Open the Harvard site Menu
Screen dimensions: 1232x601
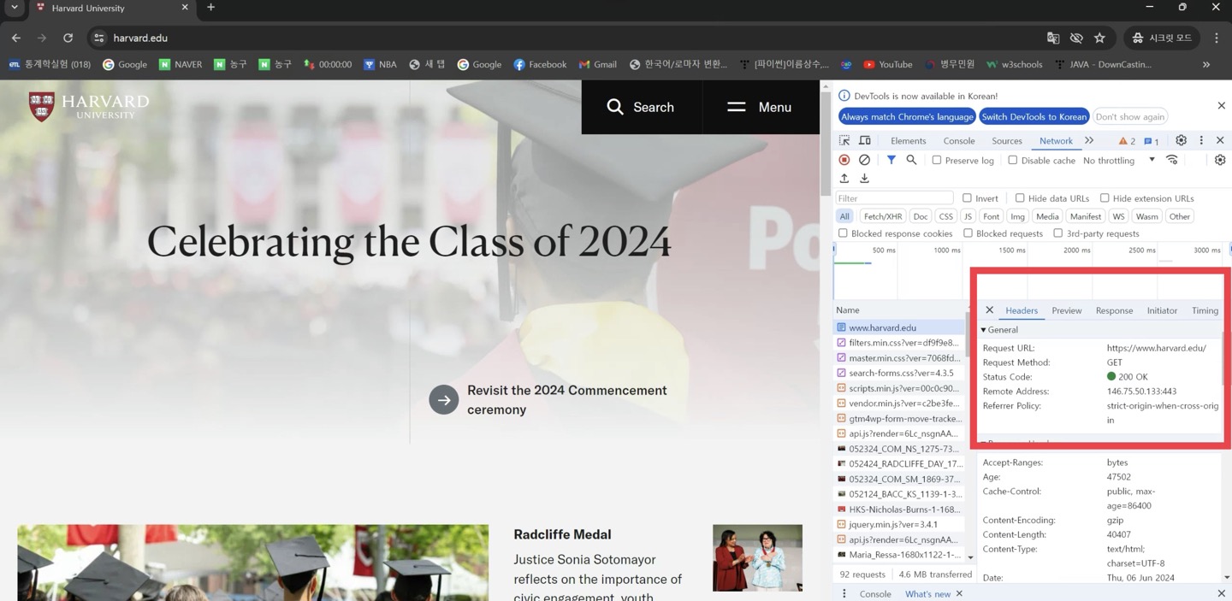tap(760, 107)
